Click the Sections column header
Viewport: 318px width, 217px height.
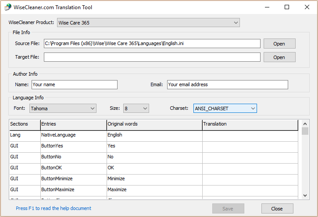25,125
